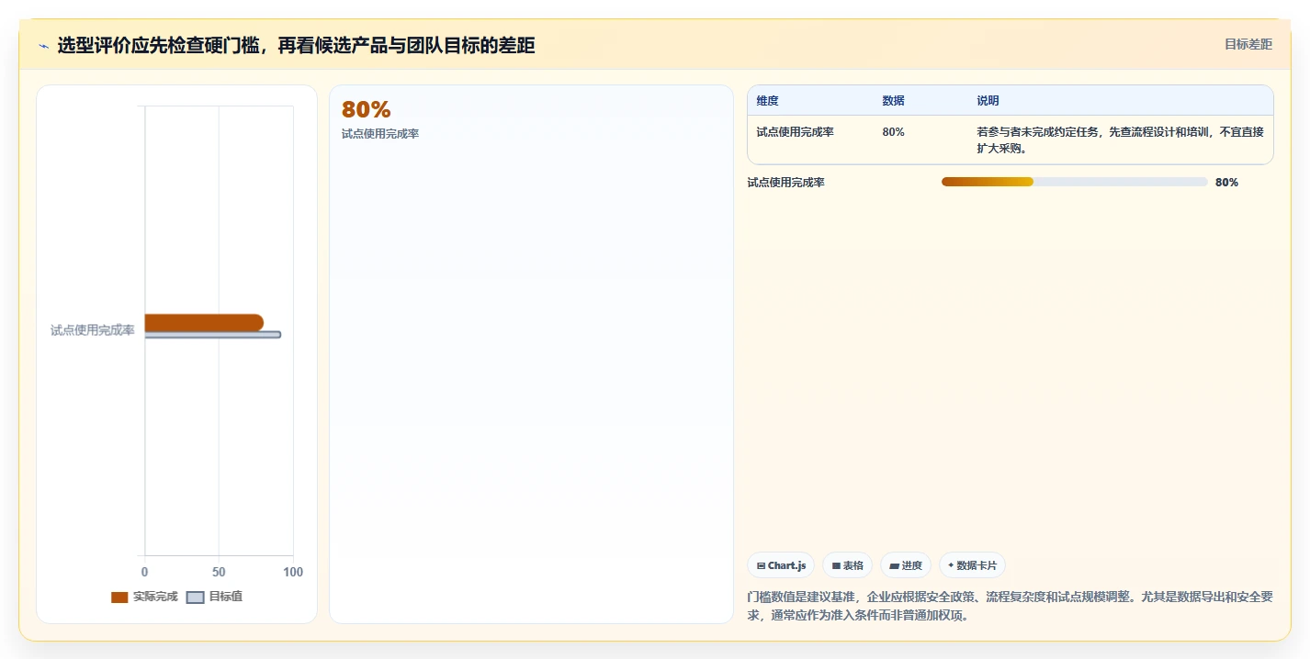The image size is (1310, 659).
Task: Click the orange 实际完成 bar in chart
Action: coord(204,322)
